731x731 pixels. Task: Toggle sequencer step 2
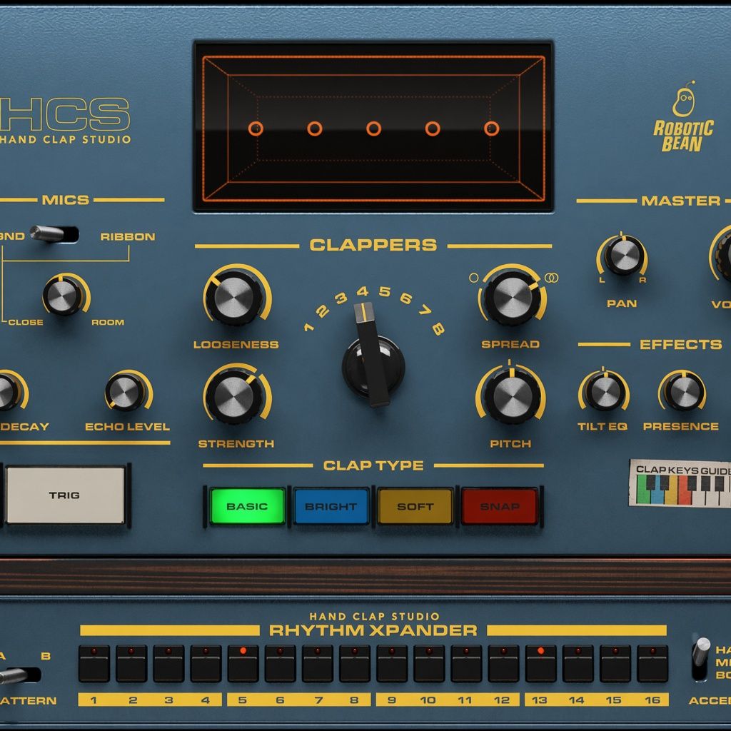(131, 664)
